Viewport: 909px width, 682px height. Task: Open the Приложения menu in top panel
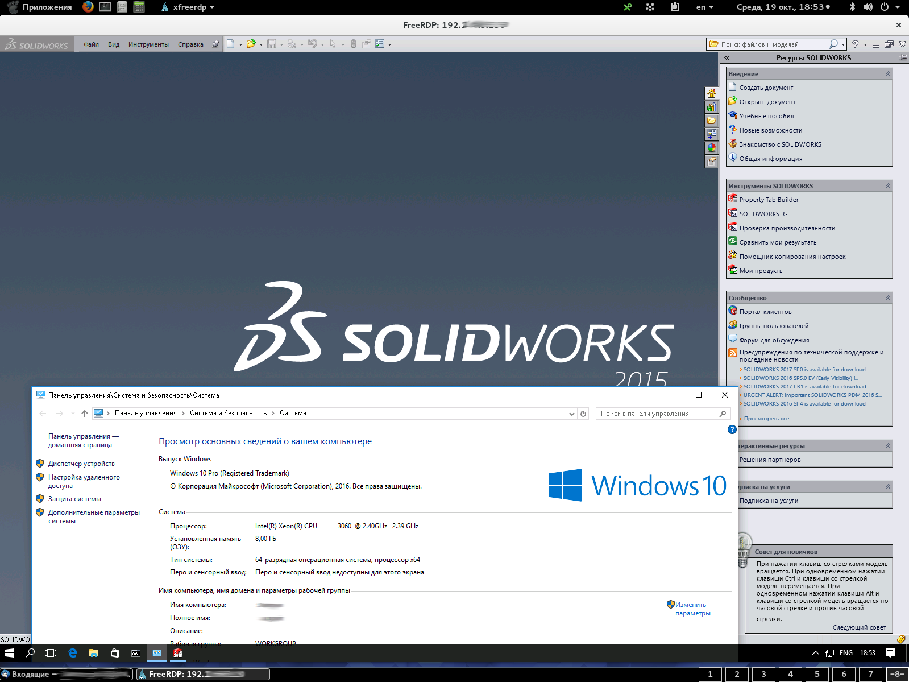(47, 7)
